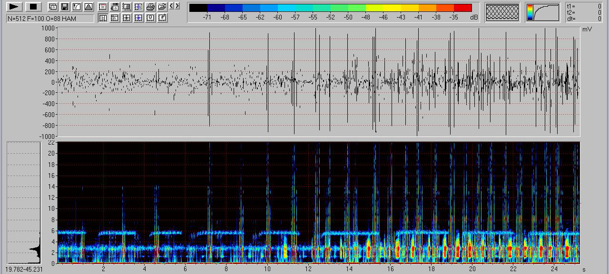
Task: Click the left arrow navigation button
Action: tap(172, 6)
